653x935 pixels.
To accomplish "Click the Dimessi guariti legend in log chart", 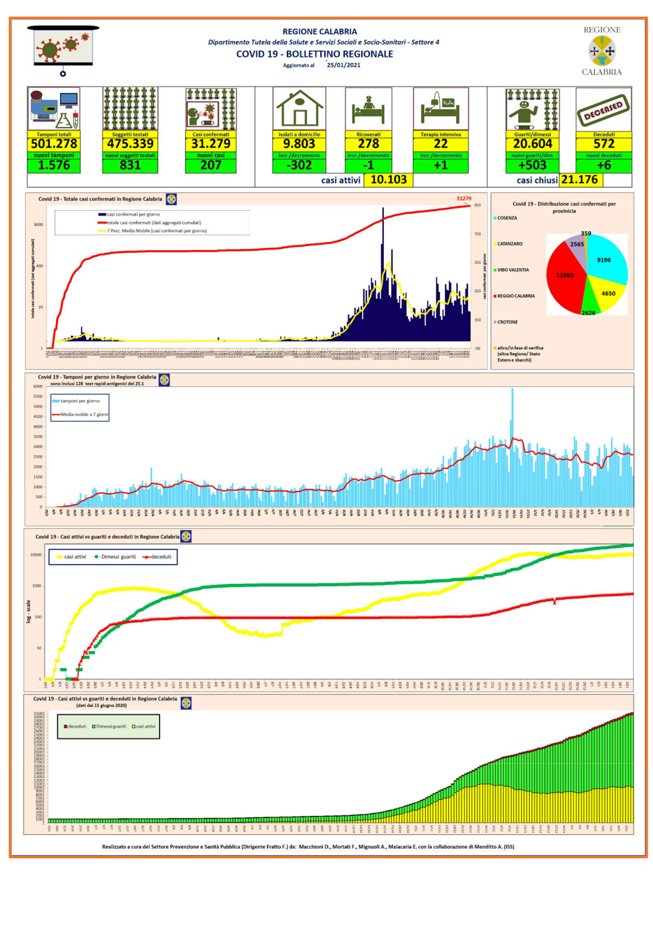I will [115, 557].
